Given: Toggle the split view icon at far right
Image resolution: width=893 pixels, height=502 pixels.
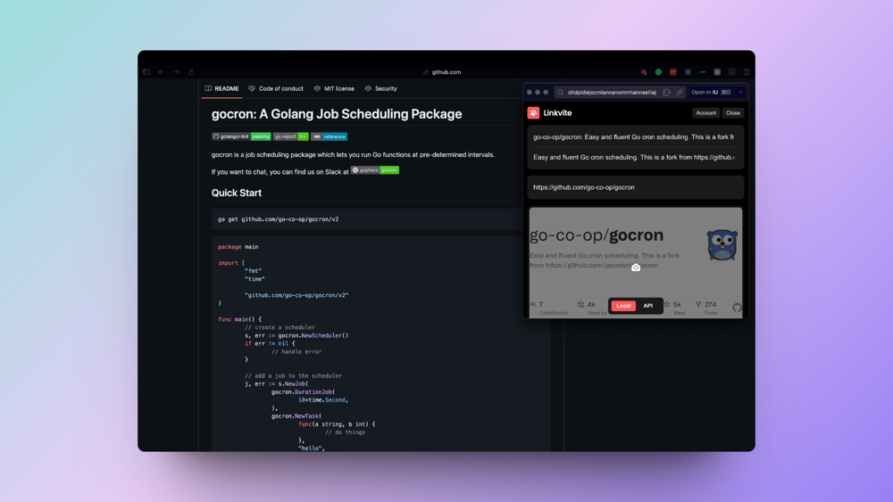Looking at the screenshot, I should click(x=747, y=72).
